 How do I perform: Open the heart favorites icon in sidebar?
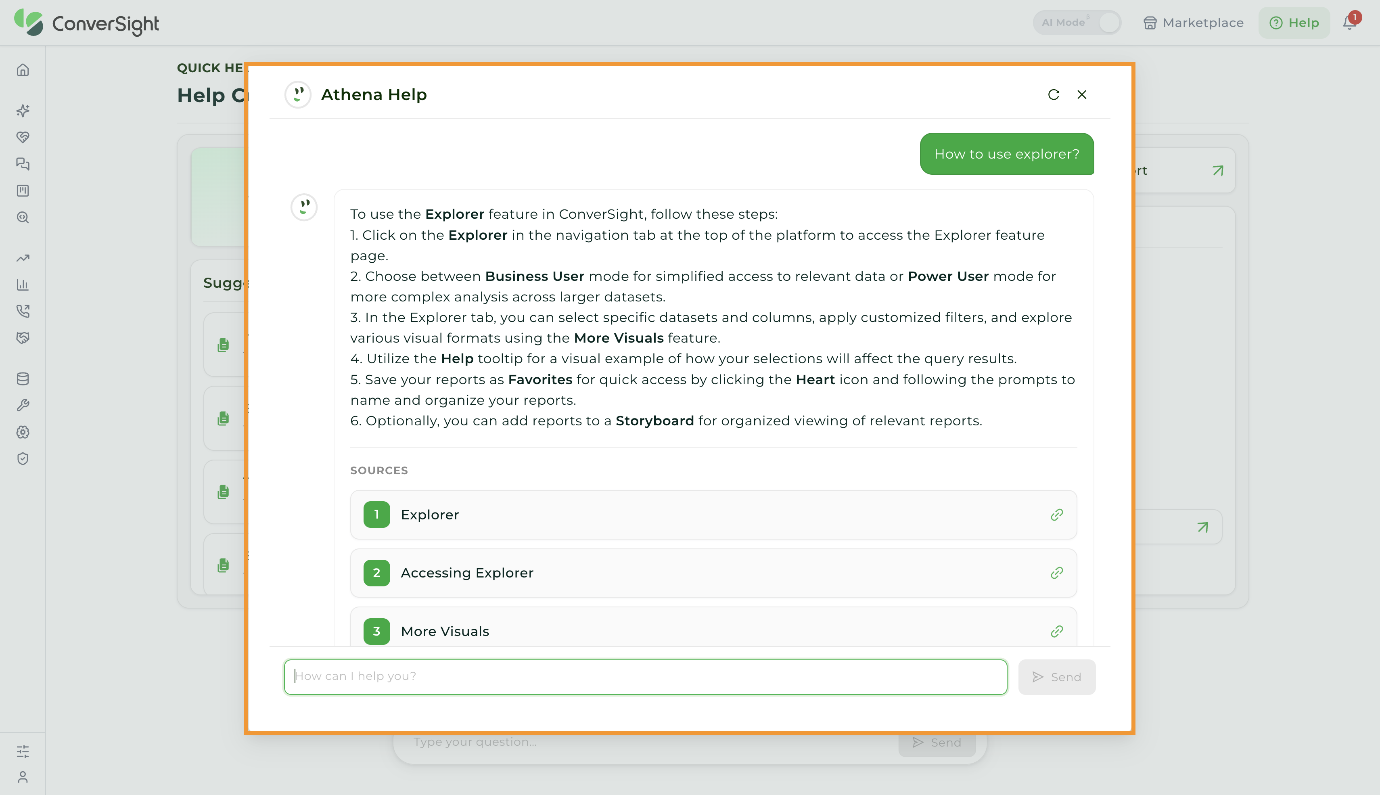point(22,137)
